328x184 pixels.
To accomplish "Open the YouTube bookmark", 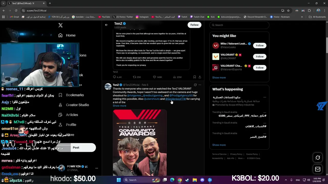I will 104,17.
